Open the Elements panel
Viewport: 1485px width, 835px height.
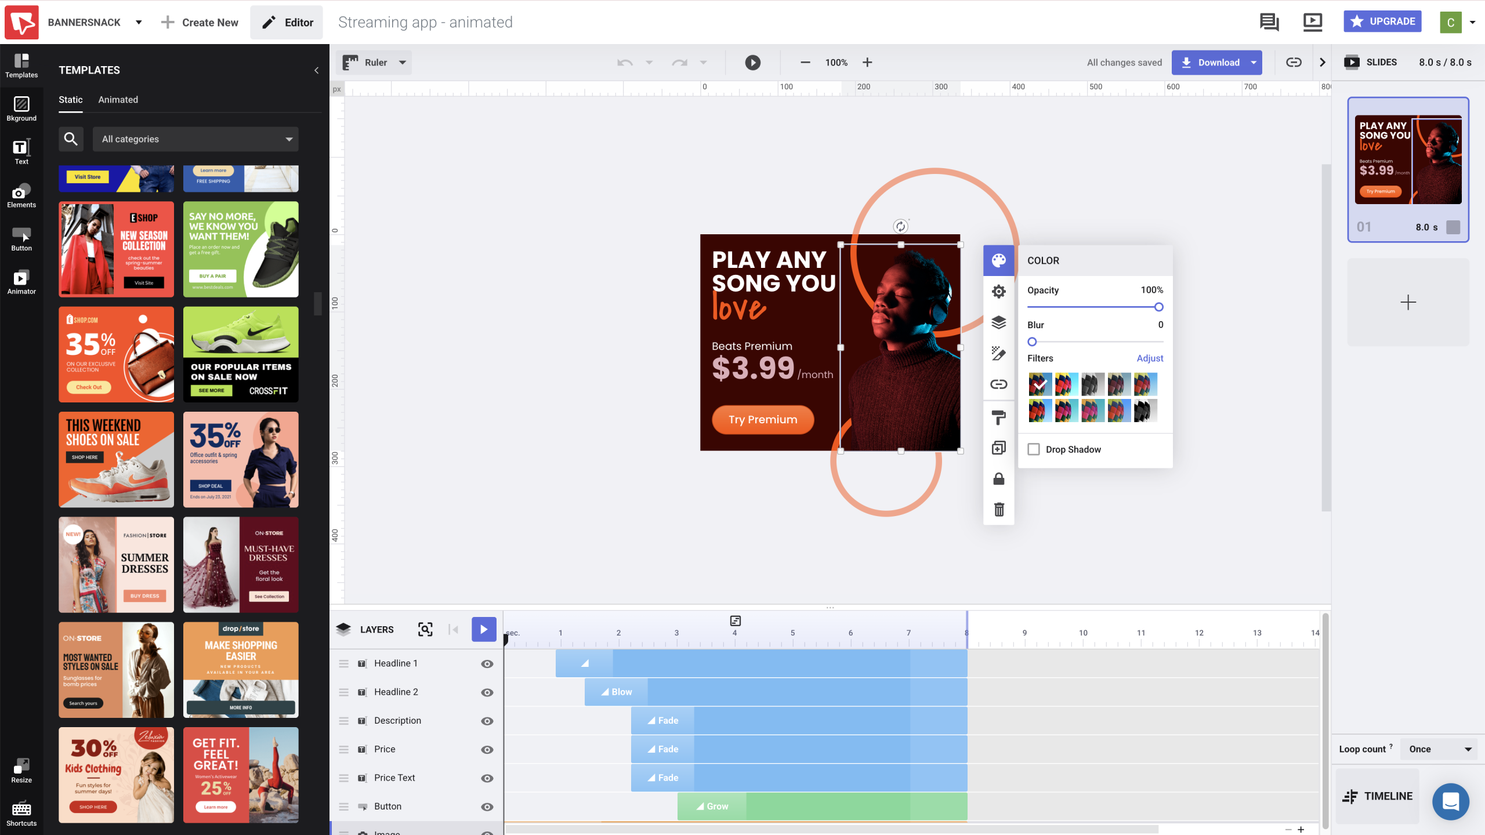pyautogui.click(x=21, y=196)
